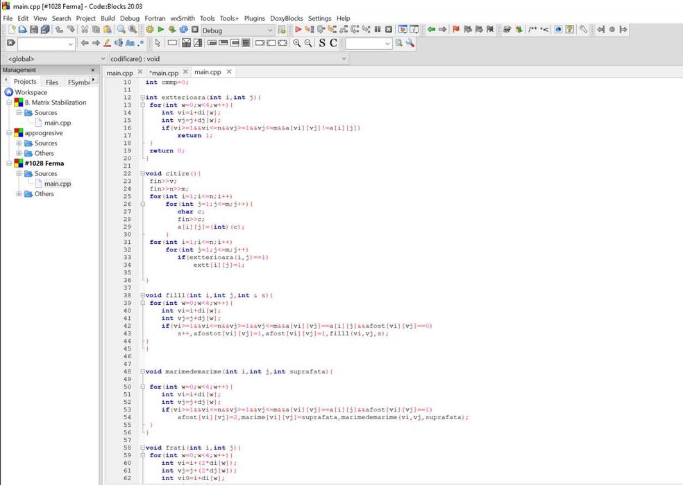683x485 pixels.
Task: Run the program with green play icon
Action: point(161,30)
